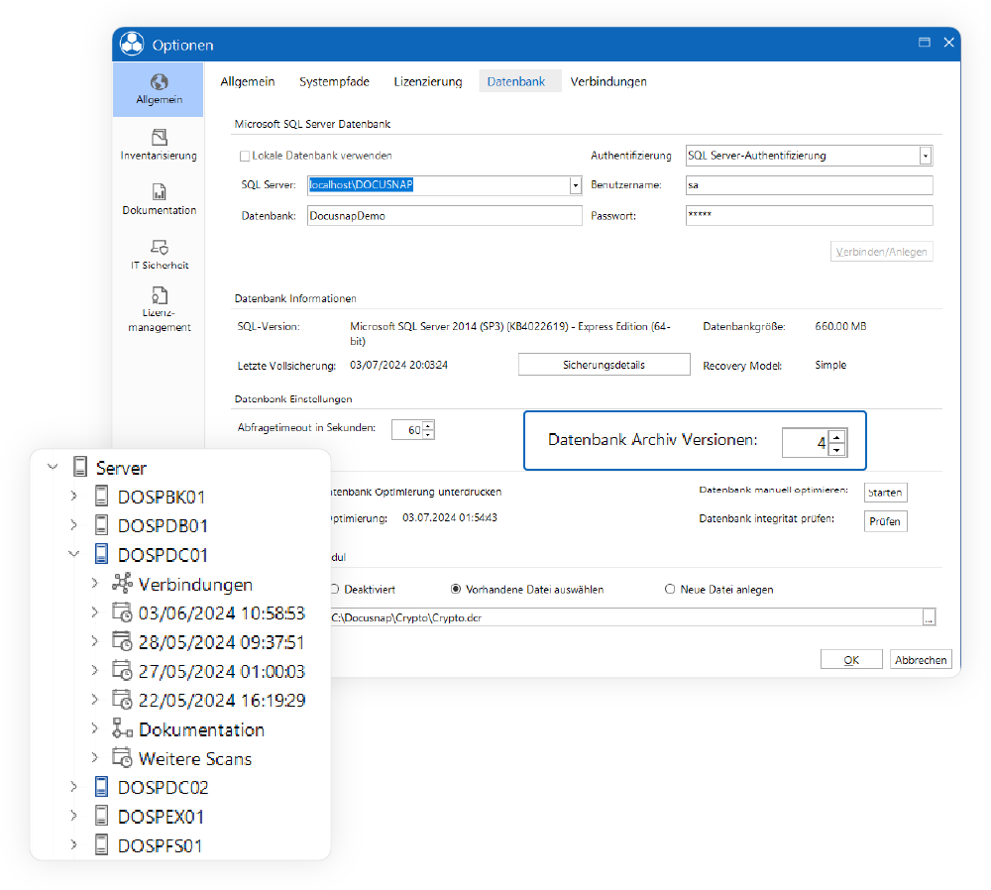The height and width of the screenshot is (890, 991).
Task: Click the blue DOSPDC01 server icon
Action: pos(101,554)
